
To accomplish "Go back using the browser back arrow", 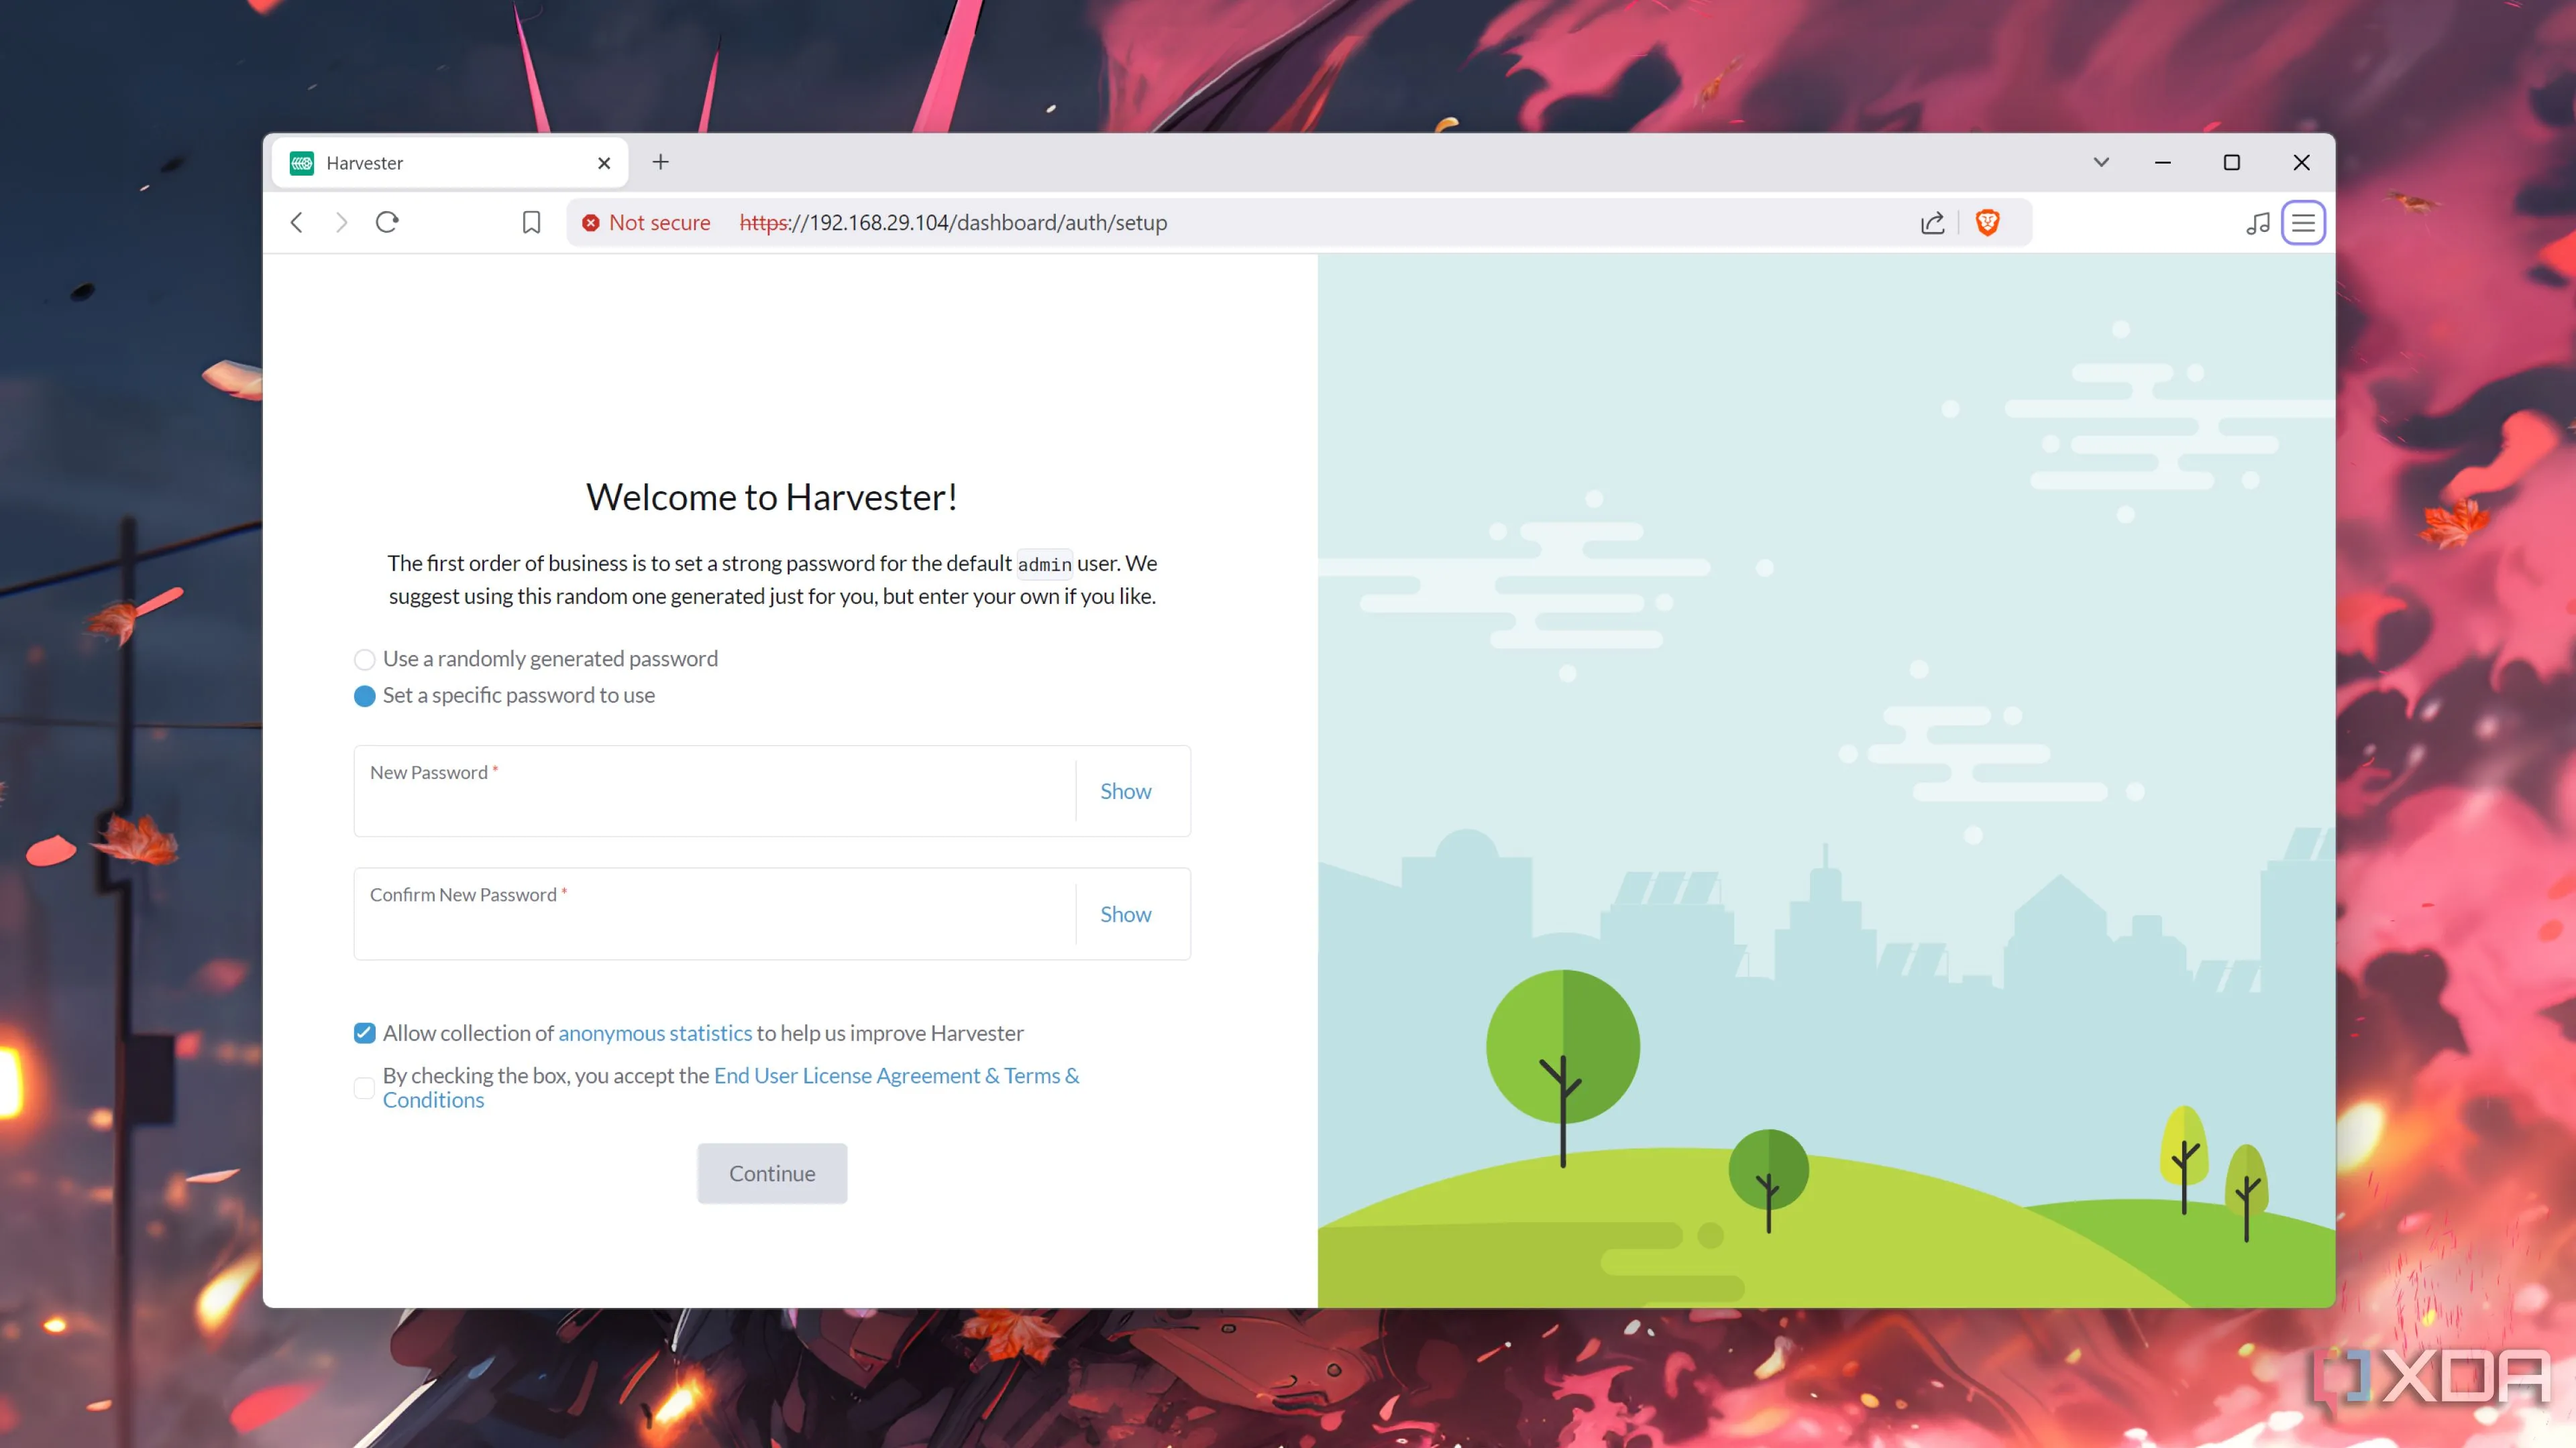I will pos(296,222).
